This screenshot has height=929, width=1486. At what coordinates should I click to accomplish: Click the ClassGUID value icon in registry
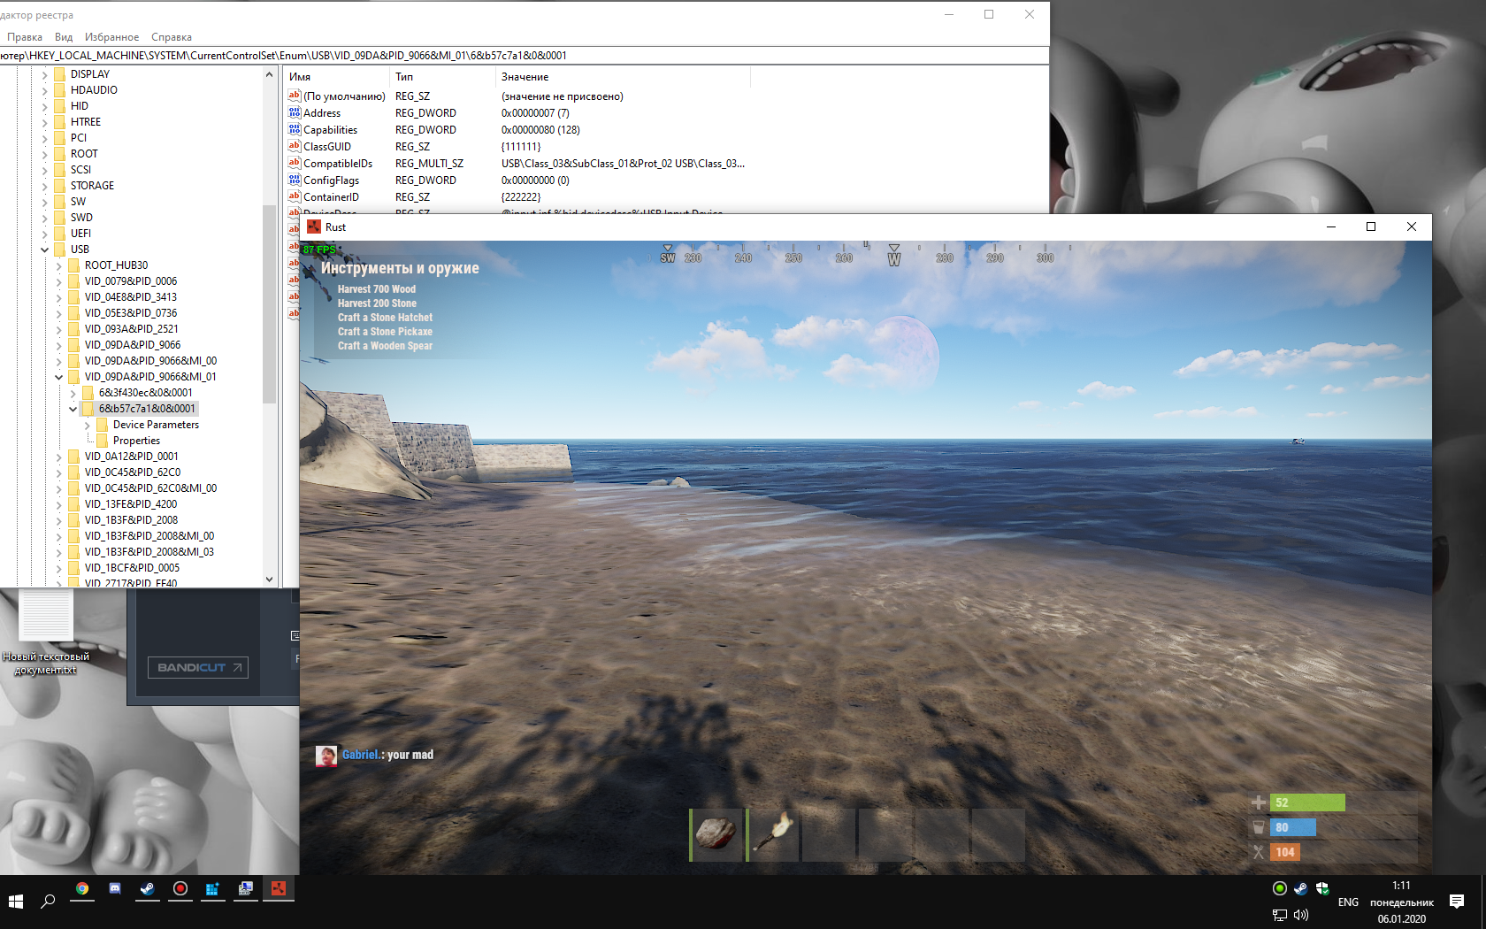tap(295, 146)
